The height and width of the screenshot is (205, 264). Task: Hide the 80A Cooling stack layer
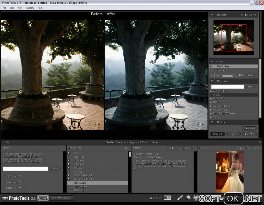click(211, 67)
